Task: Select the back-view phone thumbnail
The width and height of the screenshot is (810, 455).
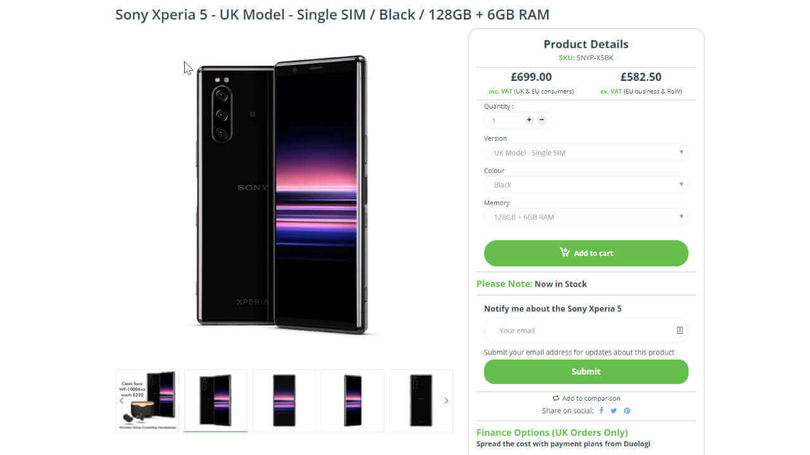Action: [421, 400]
